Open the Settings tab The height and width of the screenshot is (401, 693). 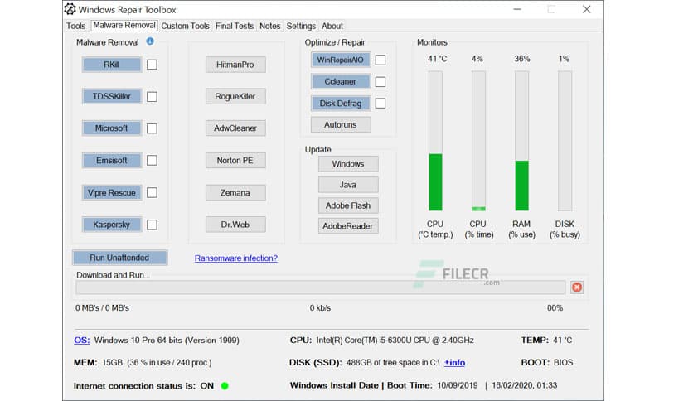[301, 26]
